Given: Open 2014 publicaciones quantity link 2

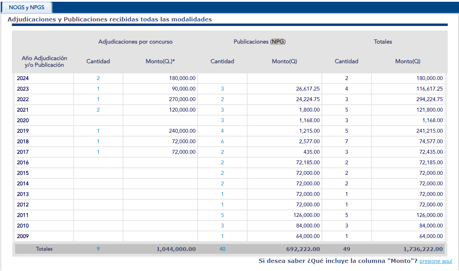Looking at the screenshot, I should pos(222,184).
